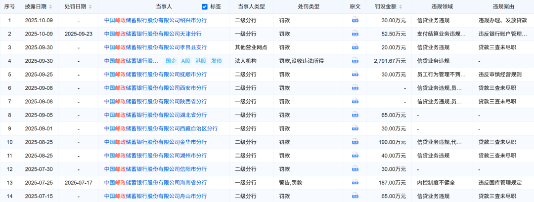This screenshot has width=534, height=202.
Task: Open 中国邮政储蓄银行绍兴市分行 link
Action: 155,20
